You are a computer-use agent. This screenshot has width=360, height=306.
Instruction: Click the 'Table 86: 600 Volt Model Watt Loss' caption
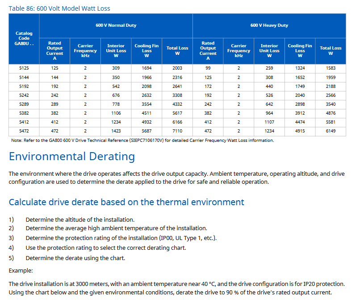click(x=59, y=8)
